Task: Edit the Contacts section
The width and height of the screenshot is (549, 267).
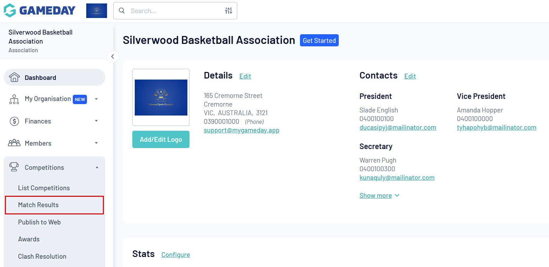Action: (x=410, y=76)
